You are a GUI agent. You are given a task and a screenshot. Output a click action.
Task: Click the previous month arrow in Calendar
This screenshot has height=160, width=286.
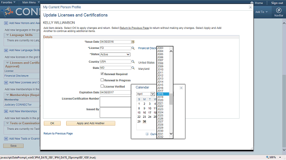tap(147, 134)
